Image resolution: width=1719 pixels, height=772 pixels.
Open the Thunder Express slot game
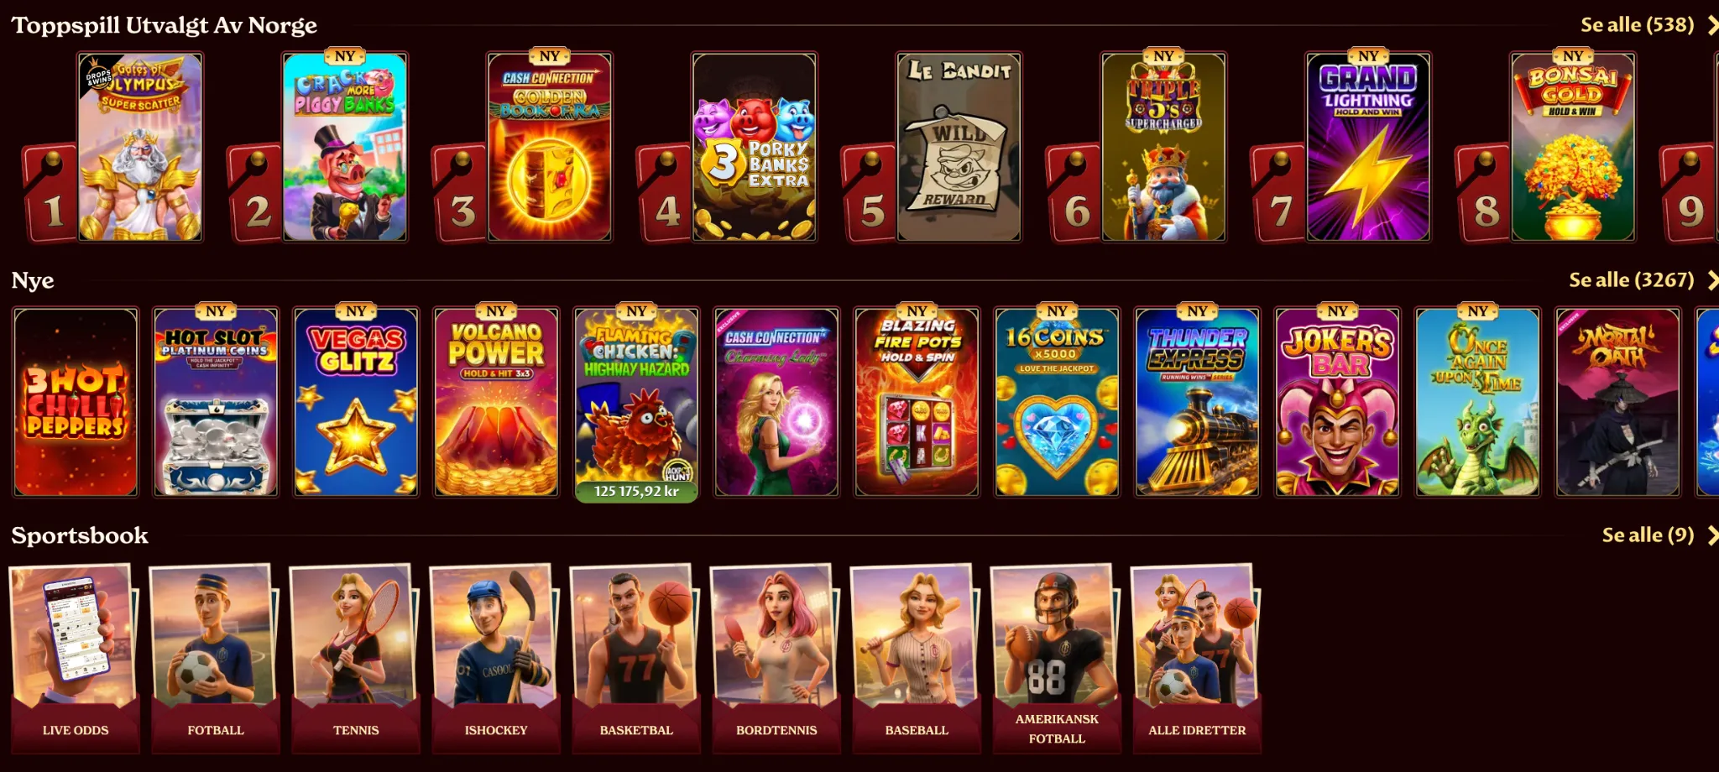click(x=1197, y=402)
